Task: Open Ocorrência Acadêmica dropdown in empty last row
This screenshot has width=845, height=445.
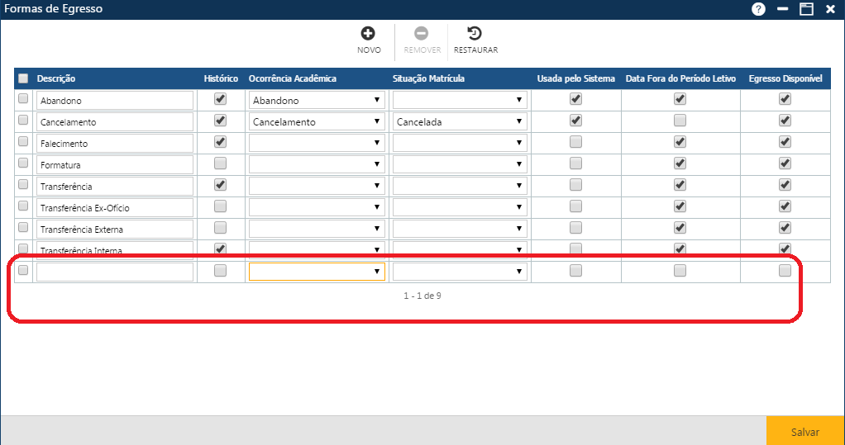Action: click(317, 272)
